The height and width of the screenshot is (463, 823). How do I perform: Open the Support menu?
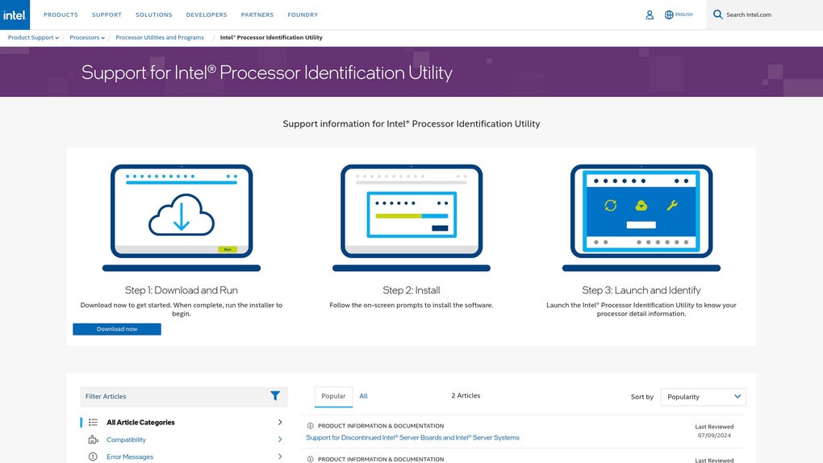pyautogui.click(x=107, y=15)
